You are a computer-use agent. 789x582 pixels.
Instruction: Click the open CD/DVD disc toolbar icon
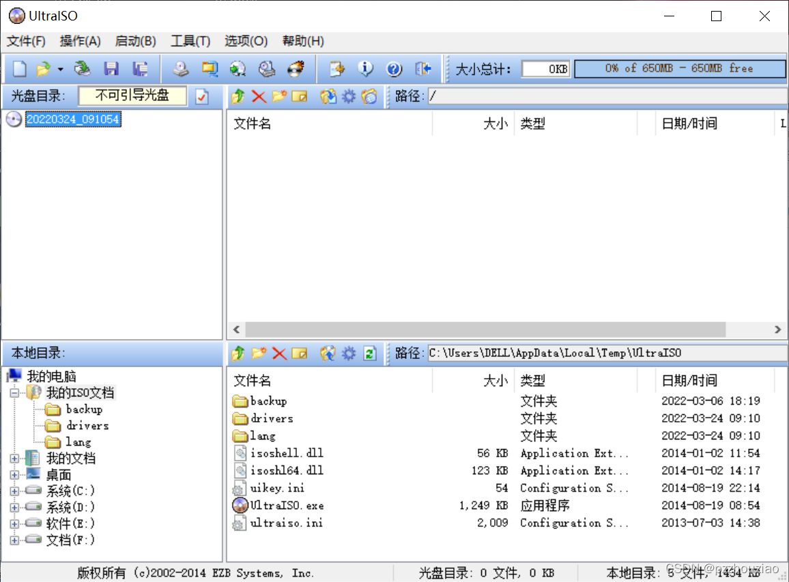(82, 68)
